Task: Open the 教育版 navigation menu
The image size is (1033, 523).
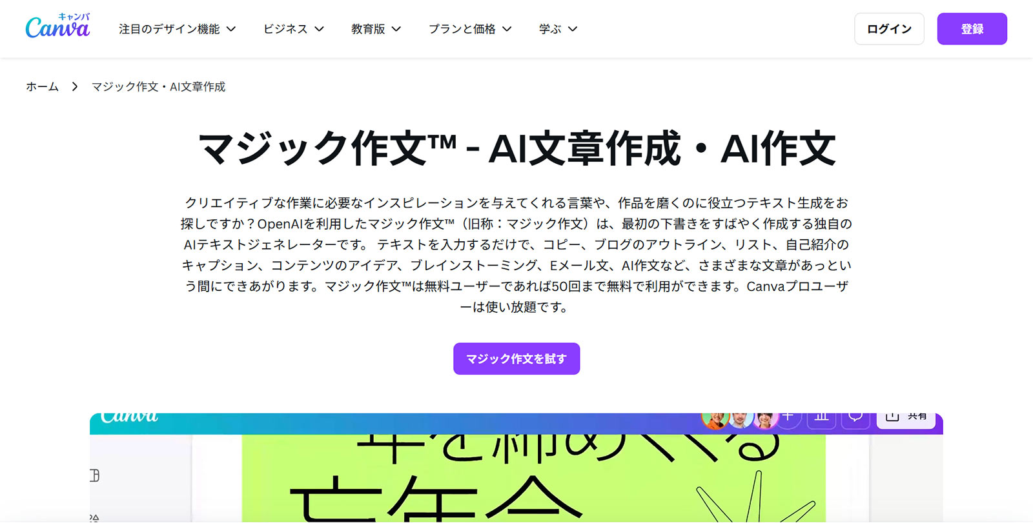Action: point(376,29)
